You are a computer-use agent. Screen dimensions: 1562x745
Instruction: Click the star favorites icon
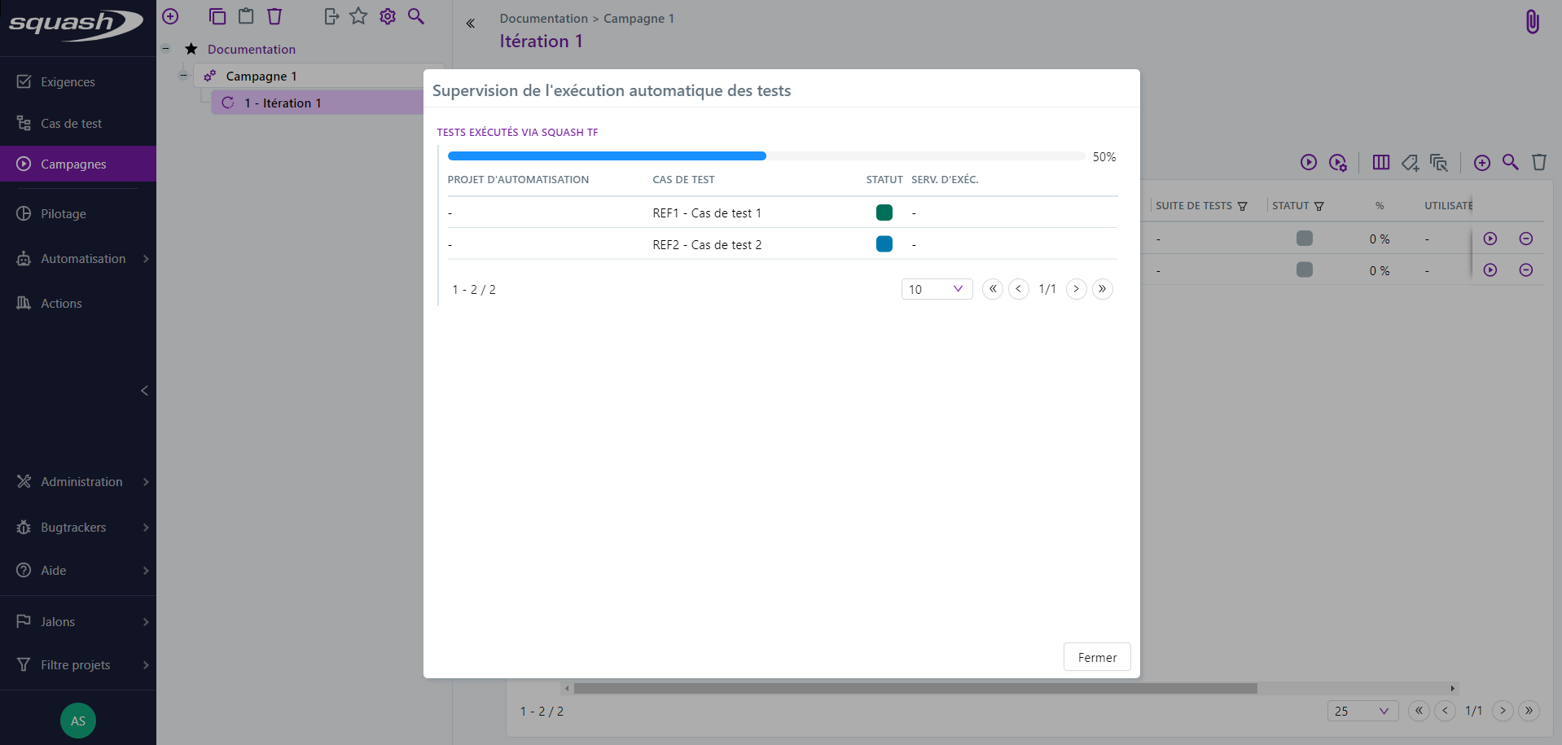coord(359,15)
